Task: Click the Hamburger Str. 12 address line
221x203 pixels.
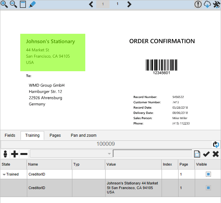Action: (x=45, y=92)
